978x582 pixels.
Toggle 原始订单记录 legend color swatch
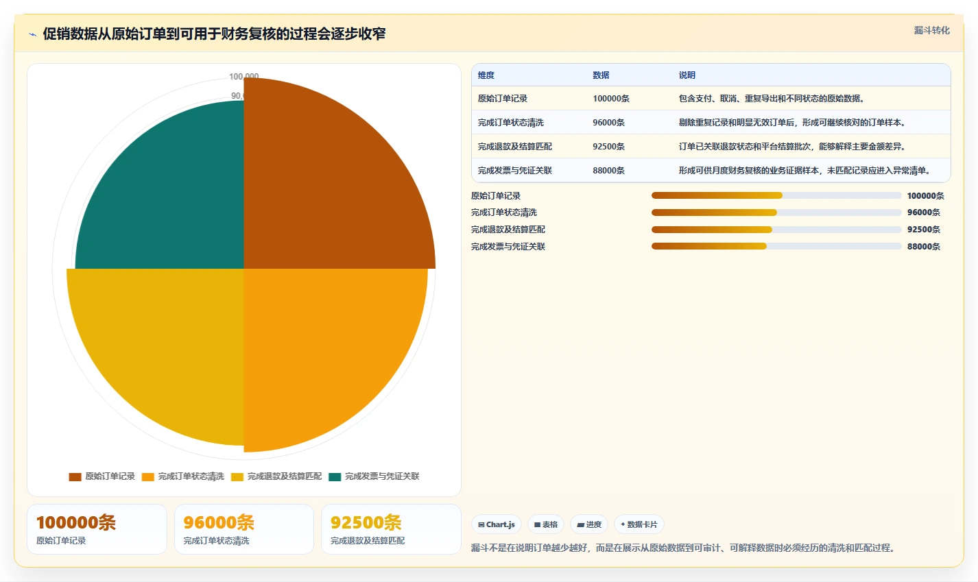pos(75,476)
